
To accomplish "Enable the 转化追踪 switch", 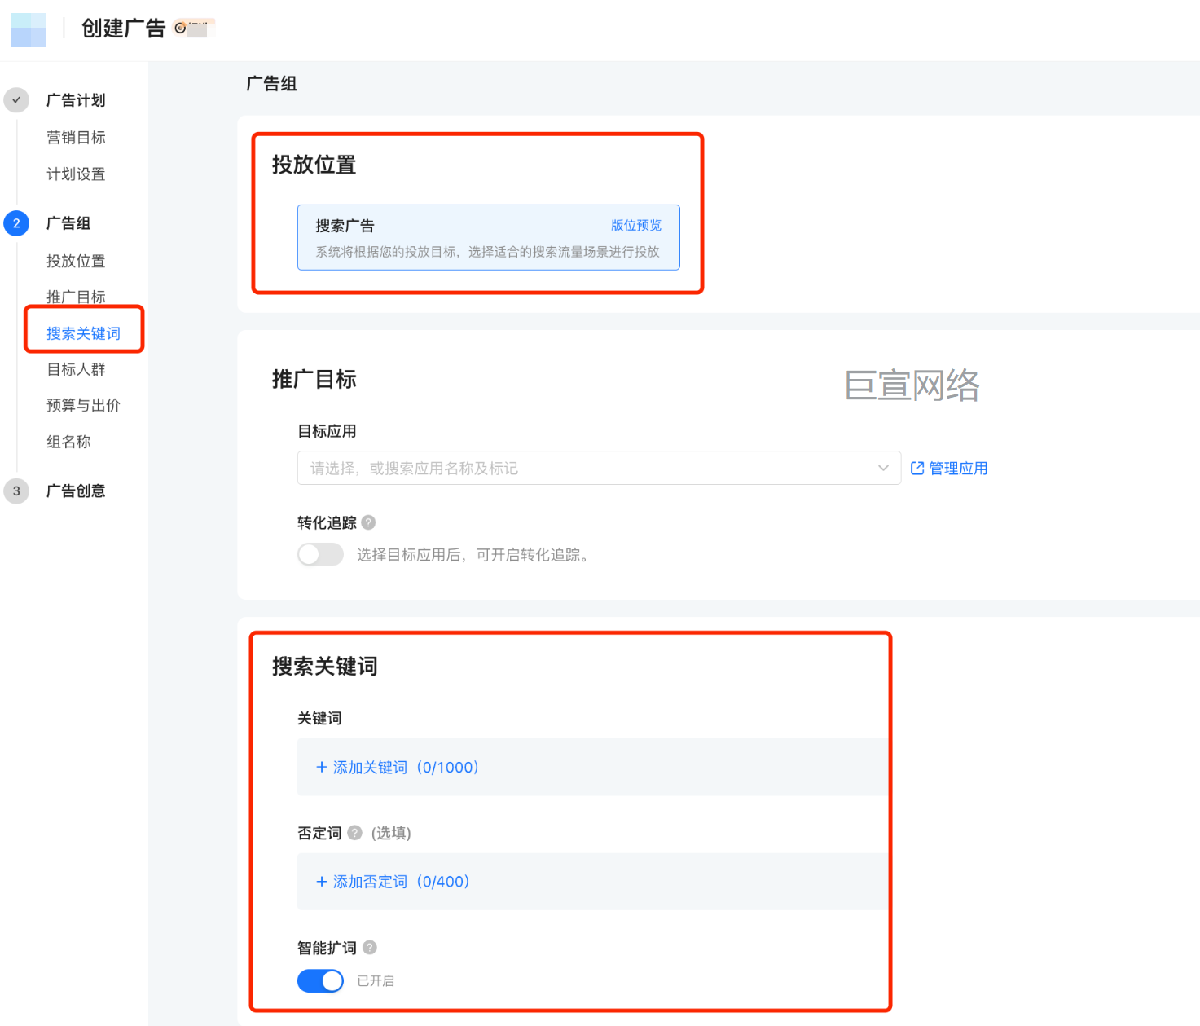I will [x=320, y=554].
